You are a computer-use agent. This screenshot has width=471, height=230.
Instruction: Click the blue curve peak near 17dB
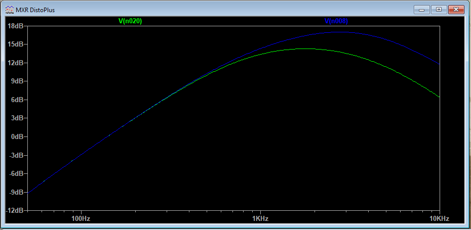[x=341, y=32]
